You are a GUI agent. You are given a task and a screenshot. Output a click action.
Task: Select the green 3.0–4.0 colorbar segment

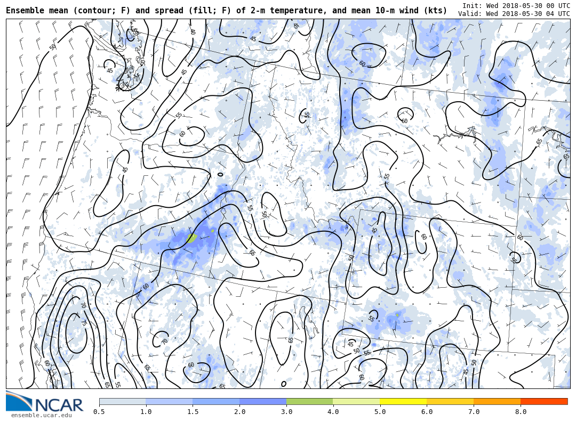coord(309,401)
